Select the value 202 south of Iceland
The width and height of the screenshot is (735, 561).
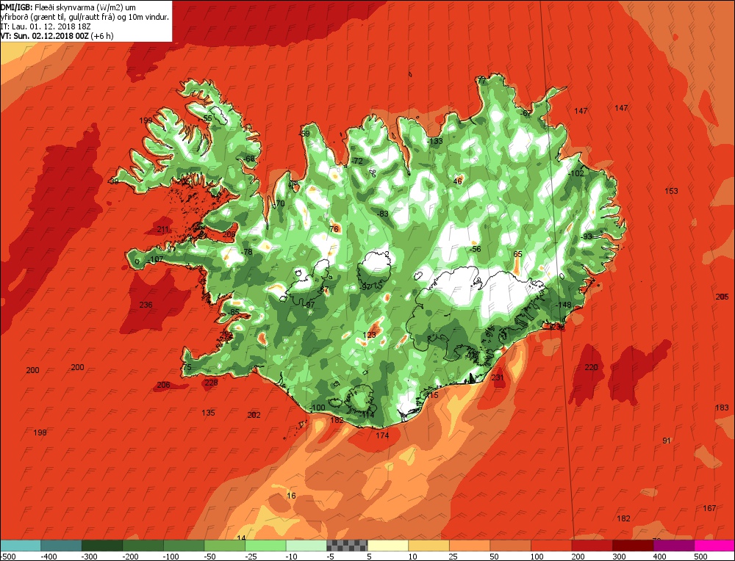[254, 415]
